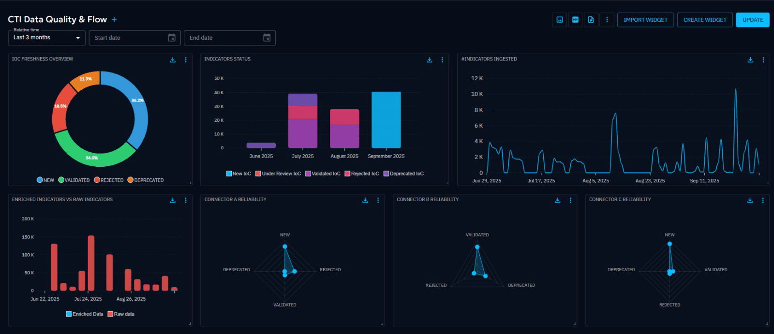
Task: Click Aug 23, 2025 axis label
Action: pos(650,181)
